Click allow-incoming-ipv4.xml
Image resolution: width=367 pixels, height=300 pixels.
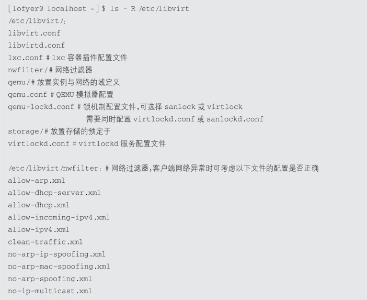click(59, 217)
